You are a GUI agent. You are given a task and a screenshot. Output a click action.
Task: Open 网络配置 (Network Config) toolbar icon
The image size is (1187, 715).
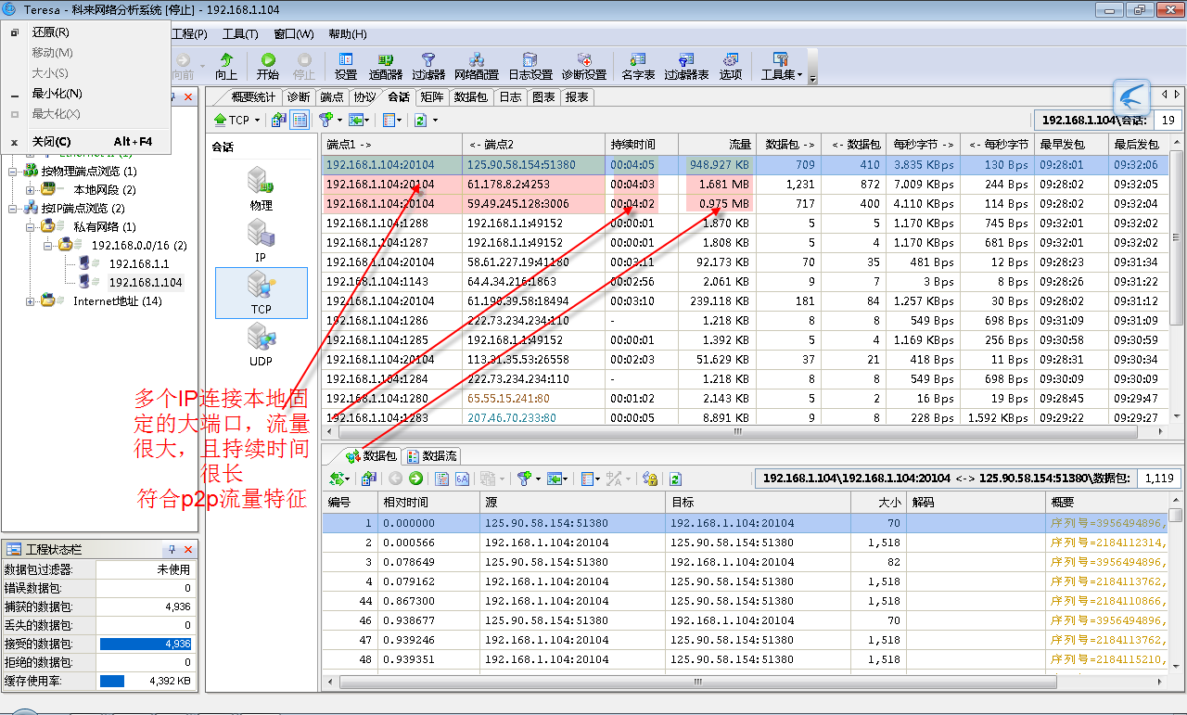point(476,66)
